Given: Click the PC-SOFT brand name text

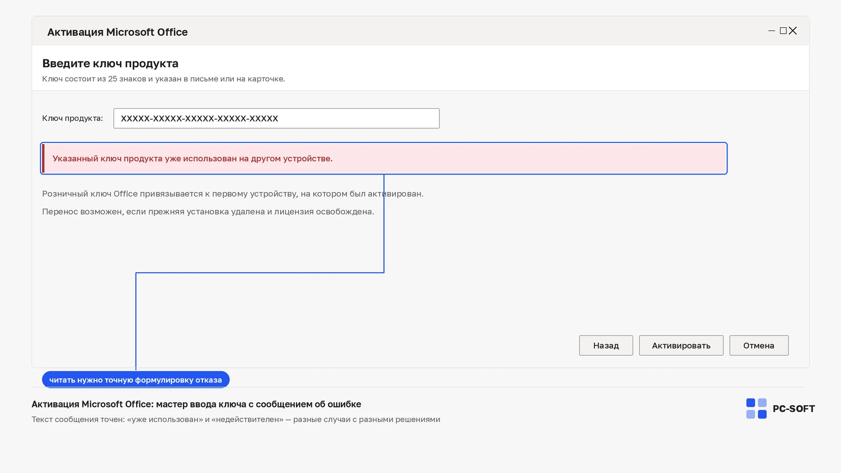Looking at the screenshot, I should (794, 409).
